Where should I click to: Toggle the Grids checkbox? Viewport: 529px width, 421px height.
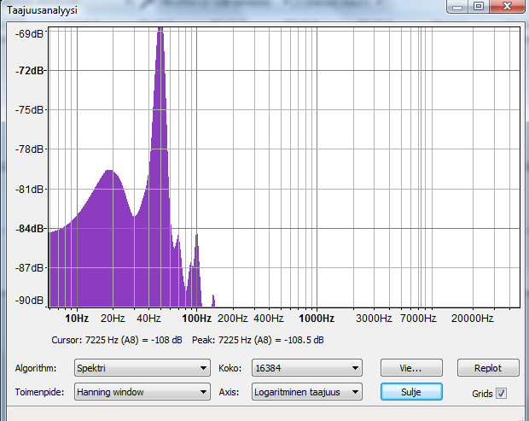pyautogui.click(x=501, y=394)
